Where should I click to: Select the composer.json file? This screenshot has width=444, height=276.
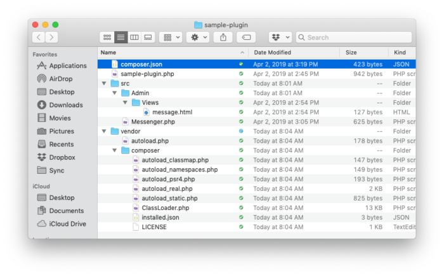click(x=256, y=64)
